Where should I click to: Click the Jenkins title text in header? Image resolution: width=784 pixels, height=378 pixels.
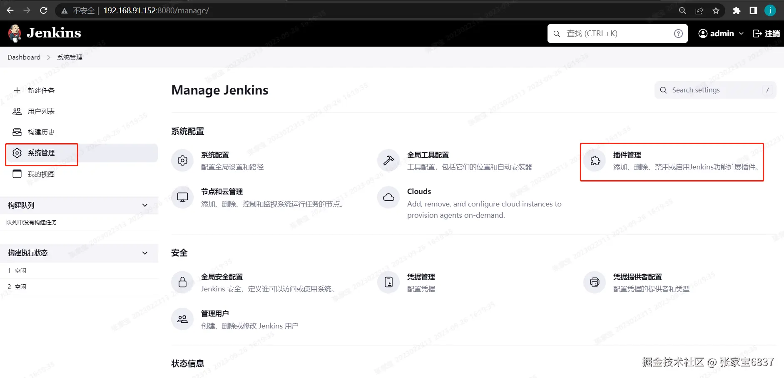[54, 33]
